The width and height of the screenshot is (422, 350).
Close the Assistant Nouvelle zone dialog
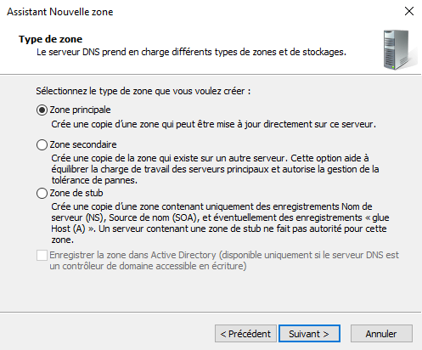pos(409,11)
